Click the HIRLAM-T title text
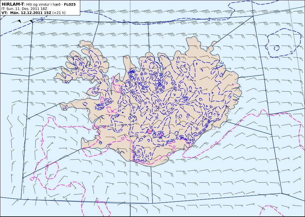 pos(13,4)
